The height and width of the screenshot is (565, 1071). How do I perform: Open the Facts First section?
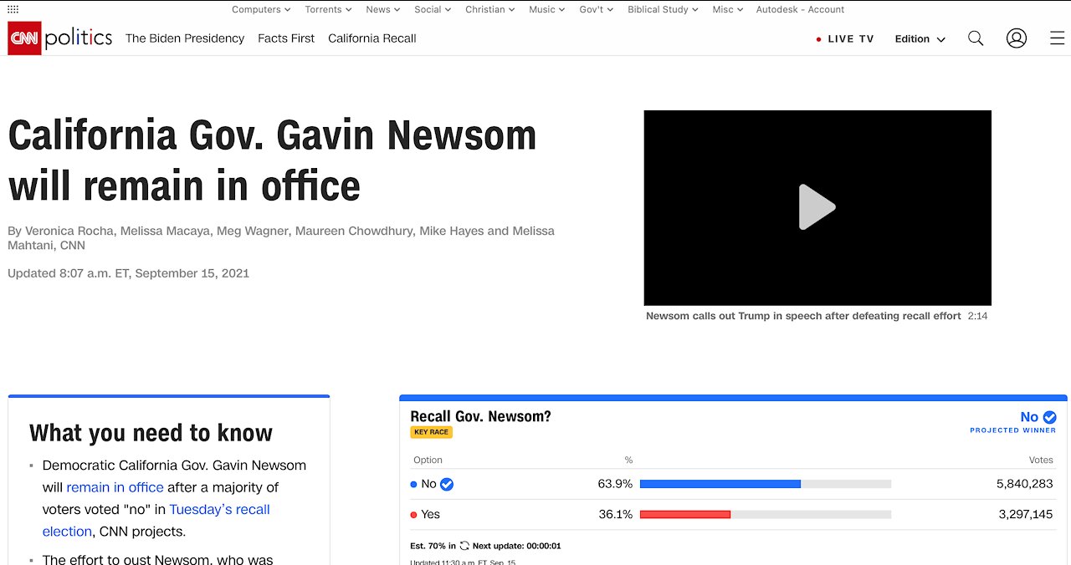pyautogui.click(x=286, y=38)
